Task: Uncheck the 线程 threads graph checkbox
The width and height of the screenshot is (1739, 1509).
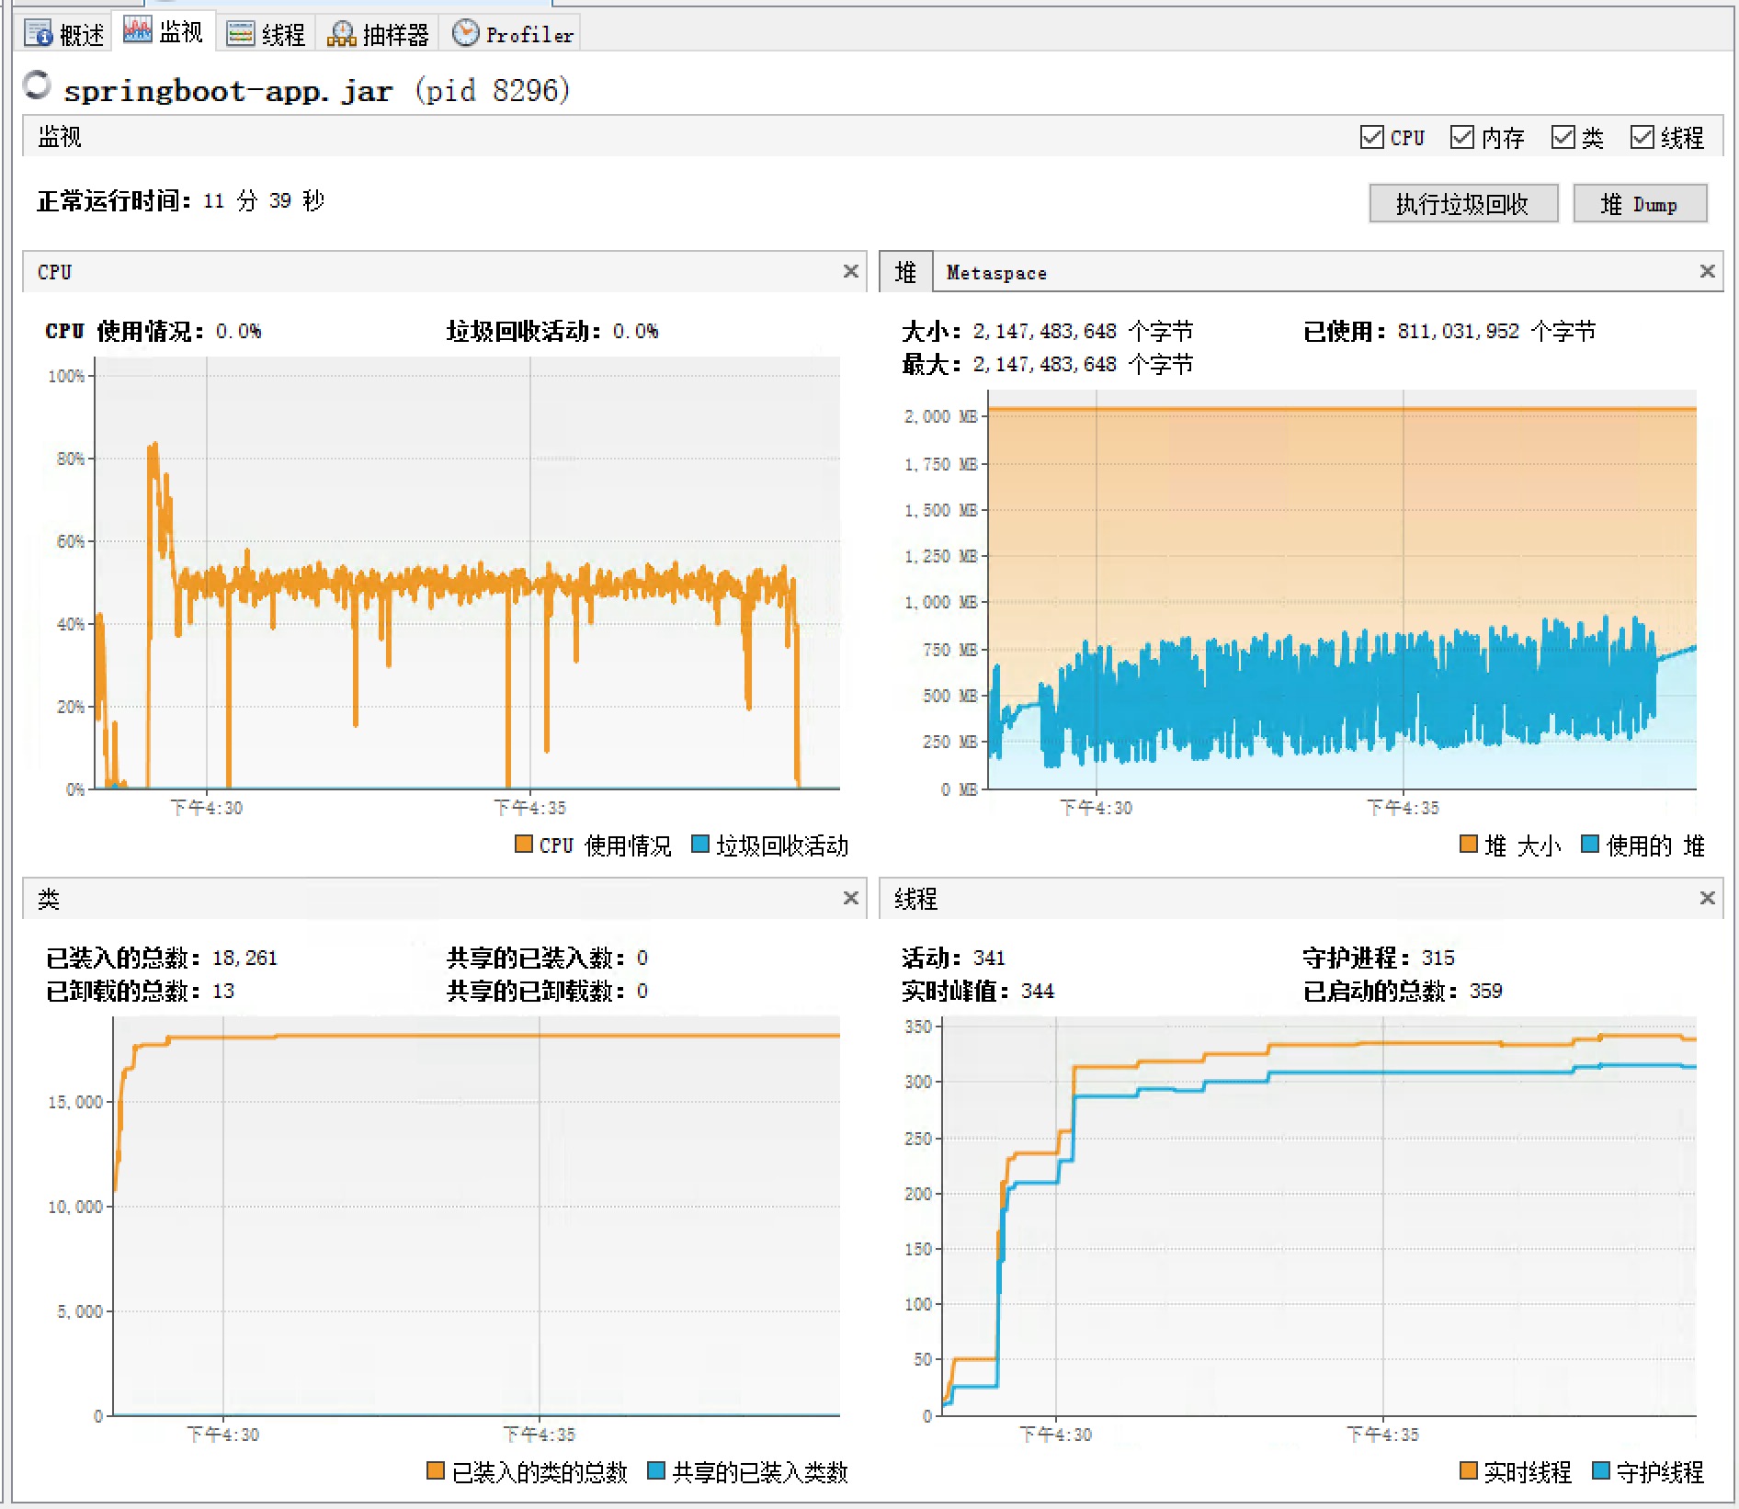Action: coord(1642,138)
